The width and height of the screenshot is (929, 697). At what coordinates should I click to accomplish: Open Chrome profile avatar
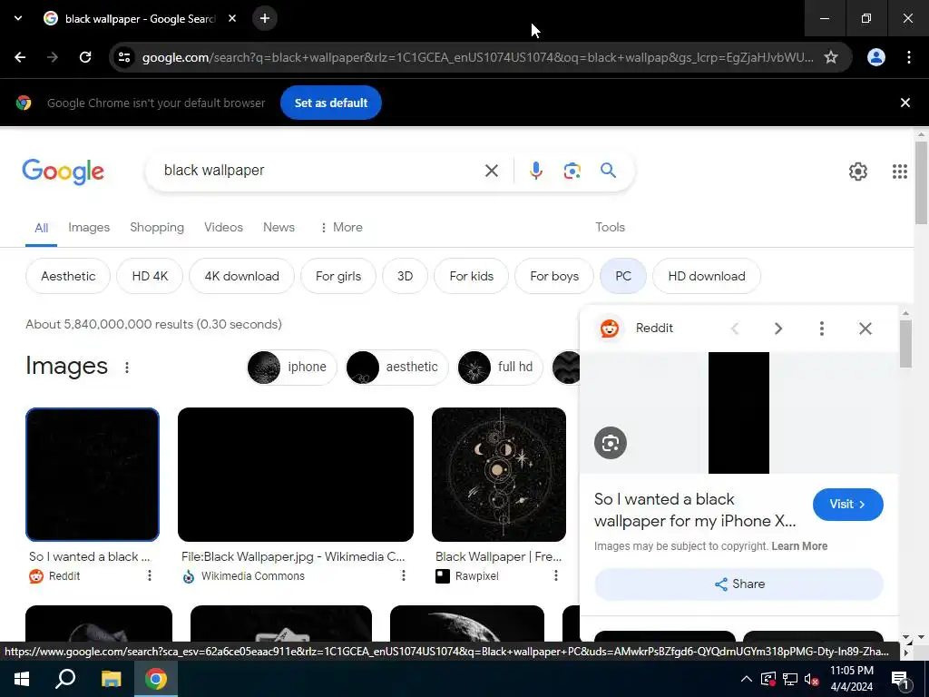coord(876,57)
